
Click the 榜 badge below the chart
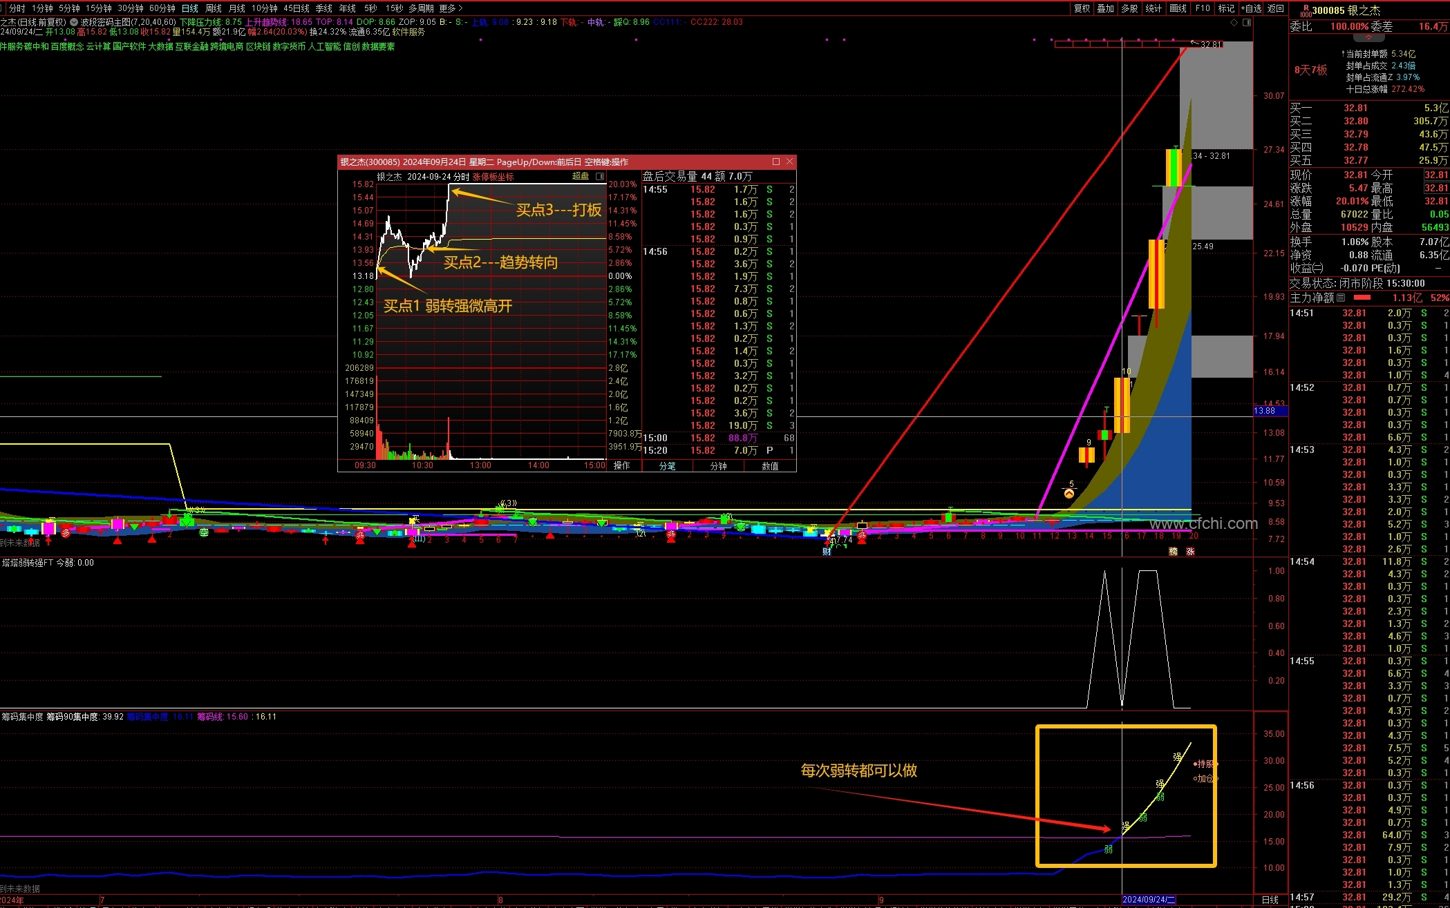[1173, 551]
